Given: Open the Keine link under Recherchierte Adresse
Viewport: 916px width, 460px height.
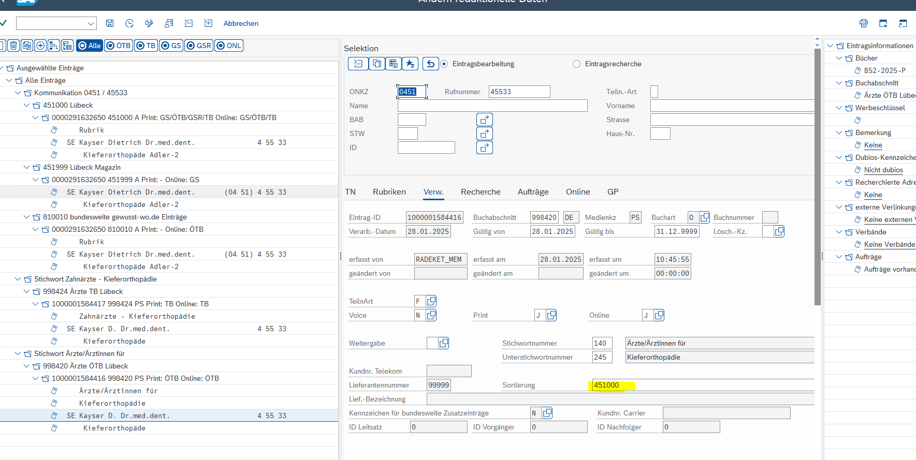Looking at the screenshot, I should pos(873,195).
